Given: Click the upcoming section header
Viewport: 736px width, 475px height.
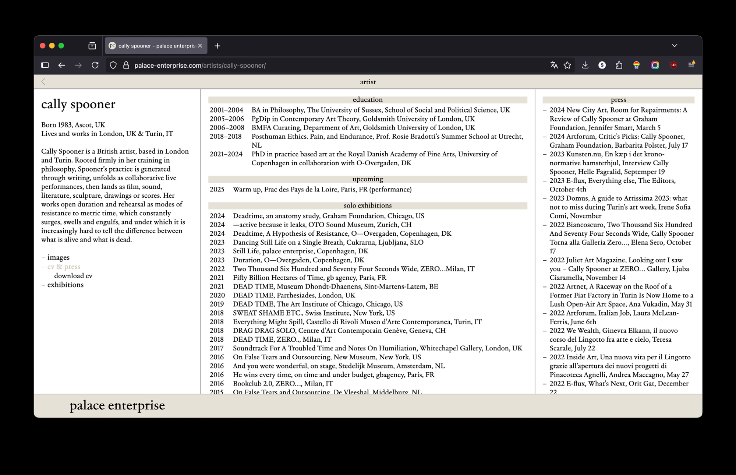Looking at the screenshot, I should (368, 179).
